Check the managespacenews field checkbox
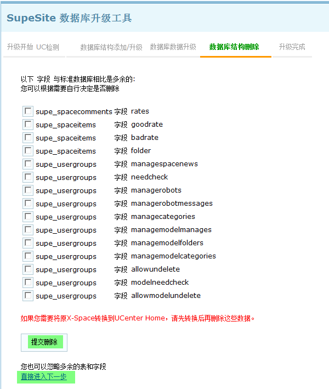Screen dimensions: 329x389 pyautogui.click(x=28, y=164)
